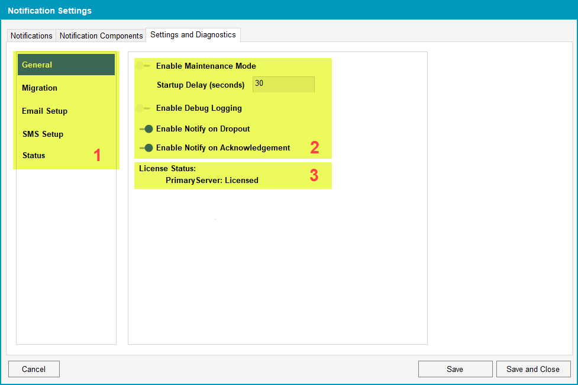Enable the Maintenance Mode toggle switch
The image size is (578, 385).
[143, 66]
